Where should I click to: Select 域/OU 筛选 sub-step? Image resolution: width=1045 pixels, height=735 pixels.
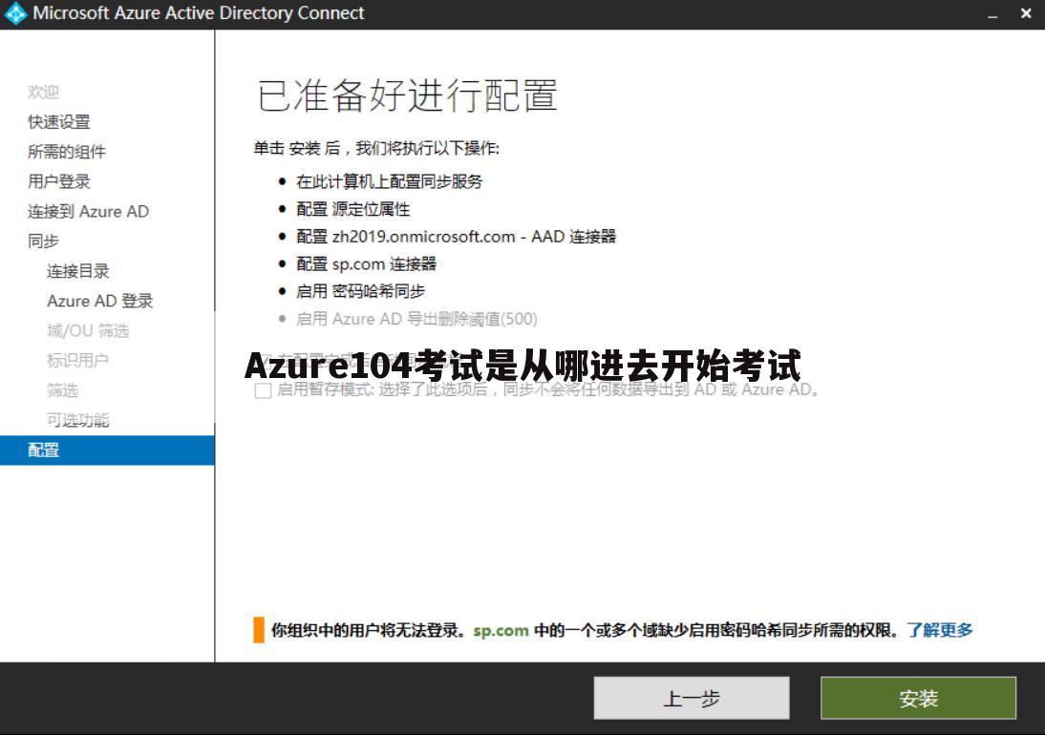pos(88,330)
